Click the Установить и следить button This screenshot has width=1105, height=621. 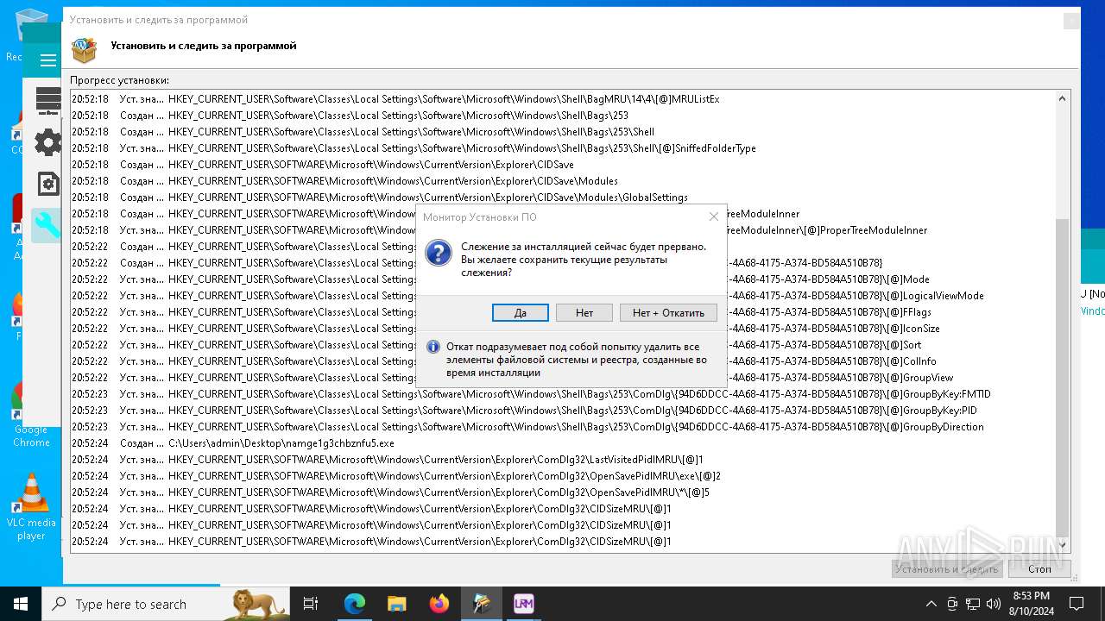coord(946,568)
